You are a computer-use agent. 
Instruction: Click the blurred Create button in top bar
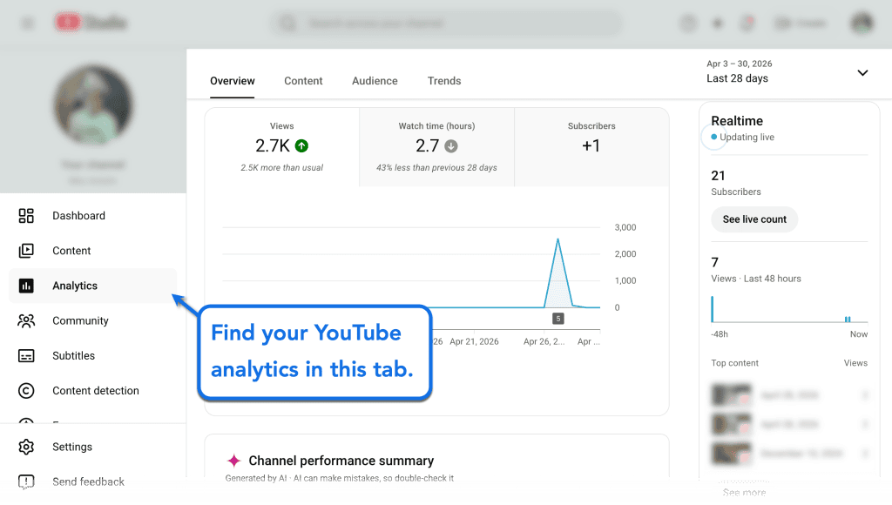801,24
